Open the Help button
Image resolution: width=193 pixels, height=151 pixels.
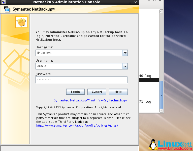(118, 92)
